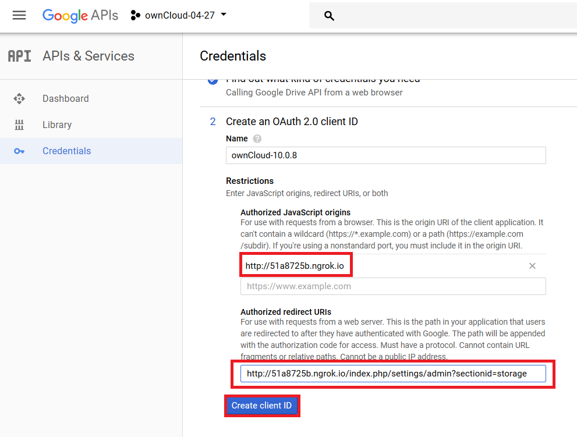This screenshot has height=437, width=577.
Task: Expand the ownCloud-04-27 project dropdown
Action: pos(224,15)
